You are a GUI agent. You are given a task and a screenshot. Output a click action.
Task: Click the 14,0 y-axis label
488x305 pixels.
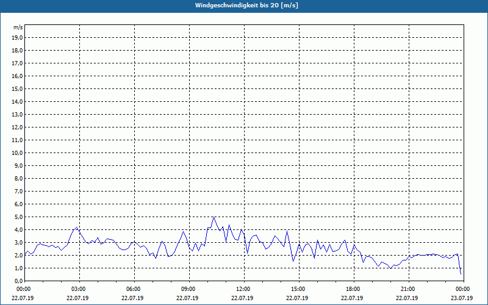click(17, 101)
